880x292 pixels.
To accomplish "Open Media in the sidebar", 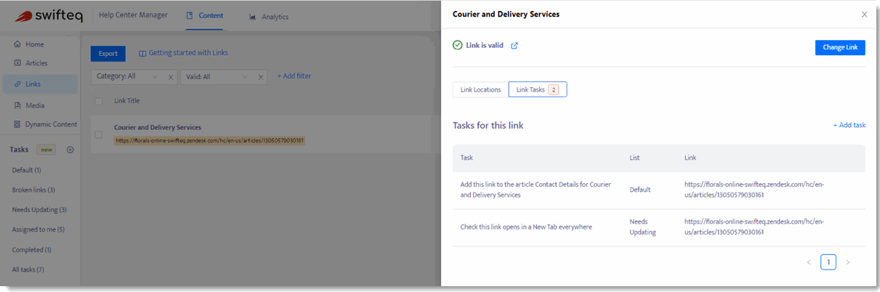I will 34,105.
